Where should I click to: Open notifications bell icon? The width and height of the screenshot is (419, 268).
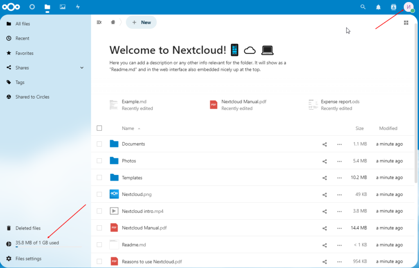coord(378,7)
